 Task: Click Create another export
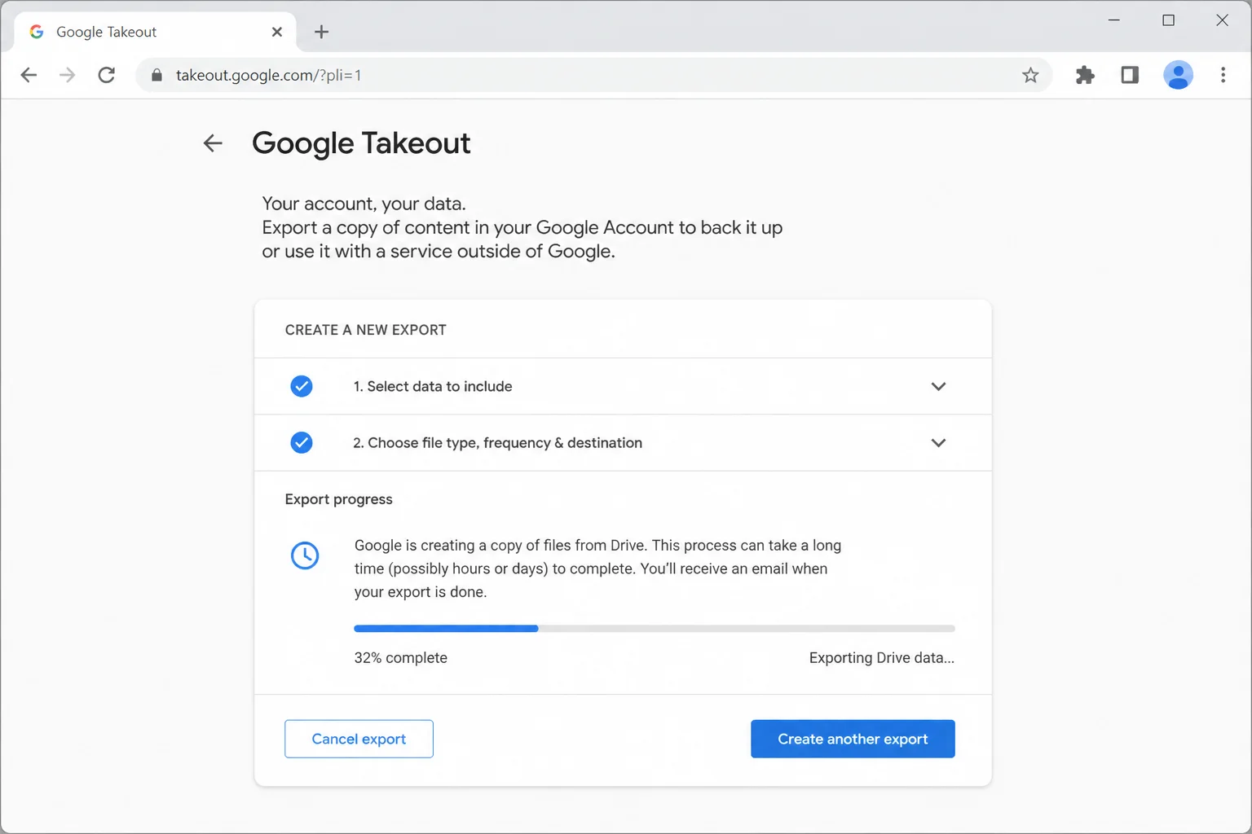[x=853, y=739]
